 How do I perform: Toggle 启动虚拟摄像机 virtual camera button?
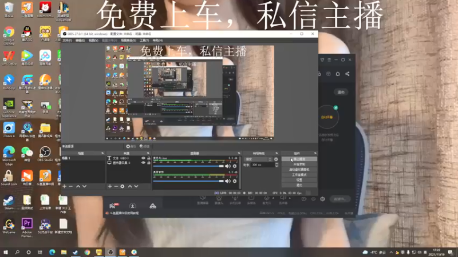(x=299, y=170)
